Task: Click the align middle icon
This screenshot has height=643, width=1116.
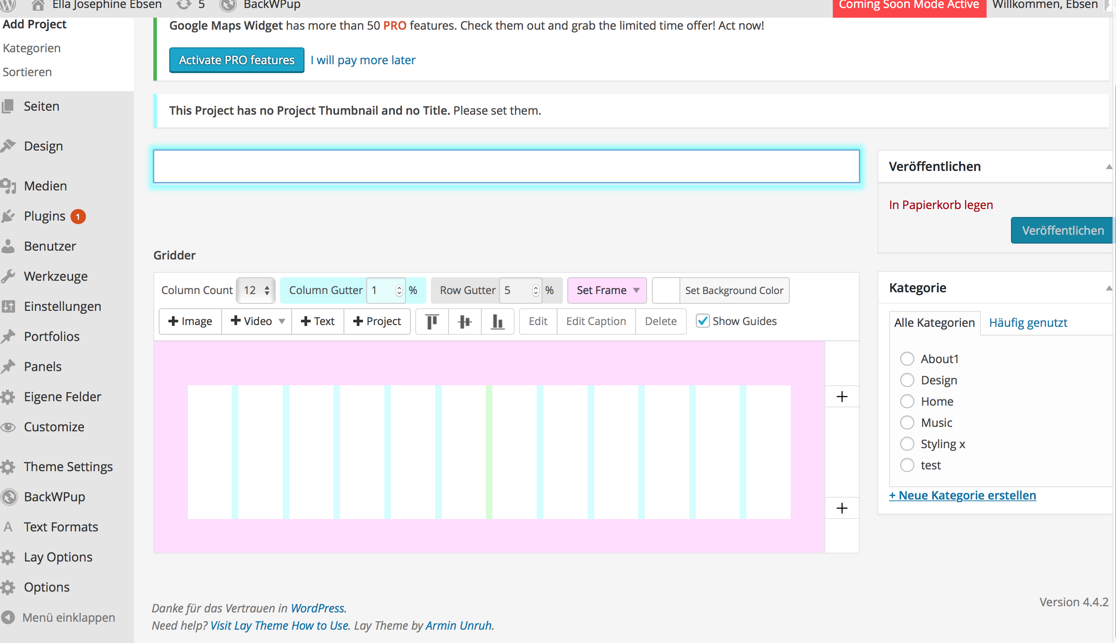Action: (x=464, y=321)
